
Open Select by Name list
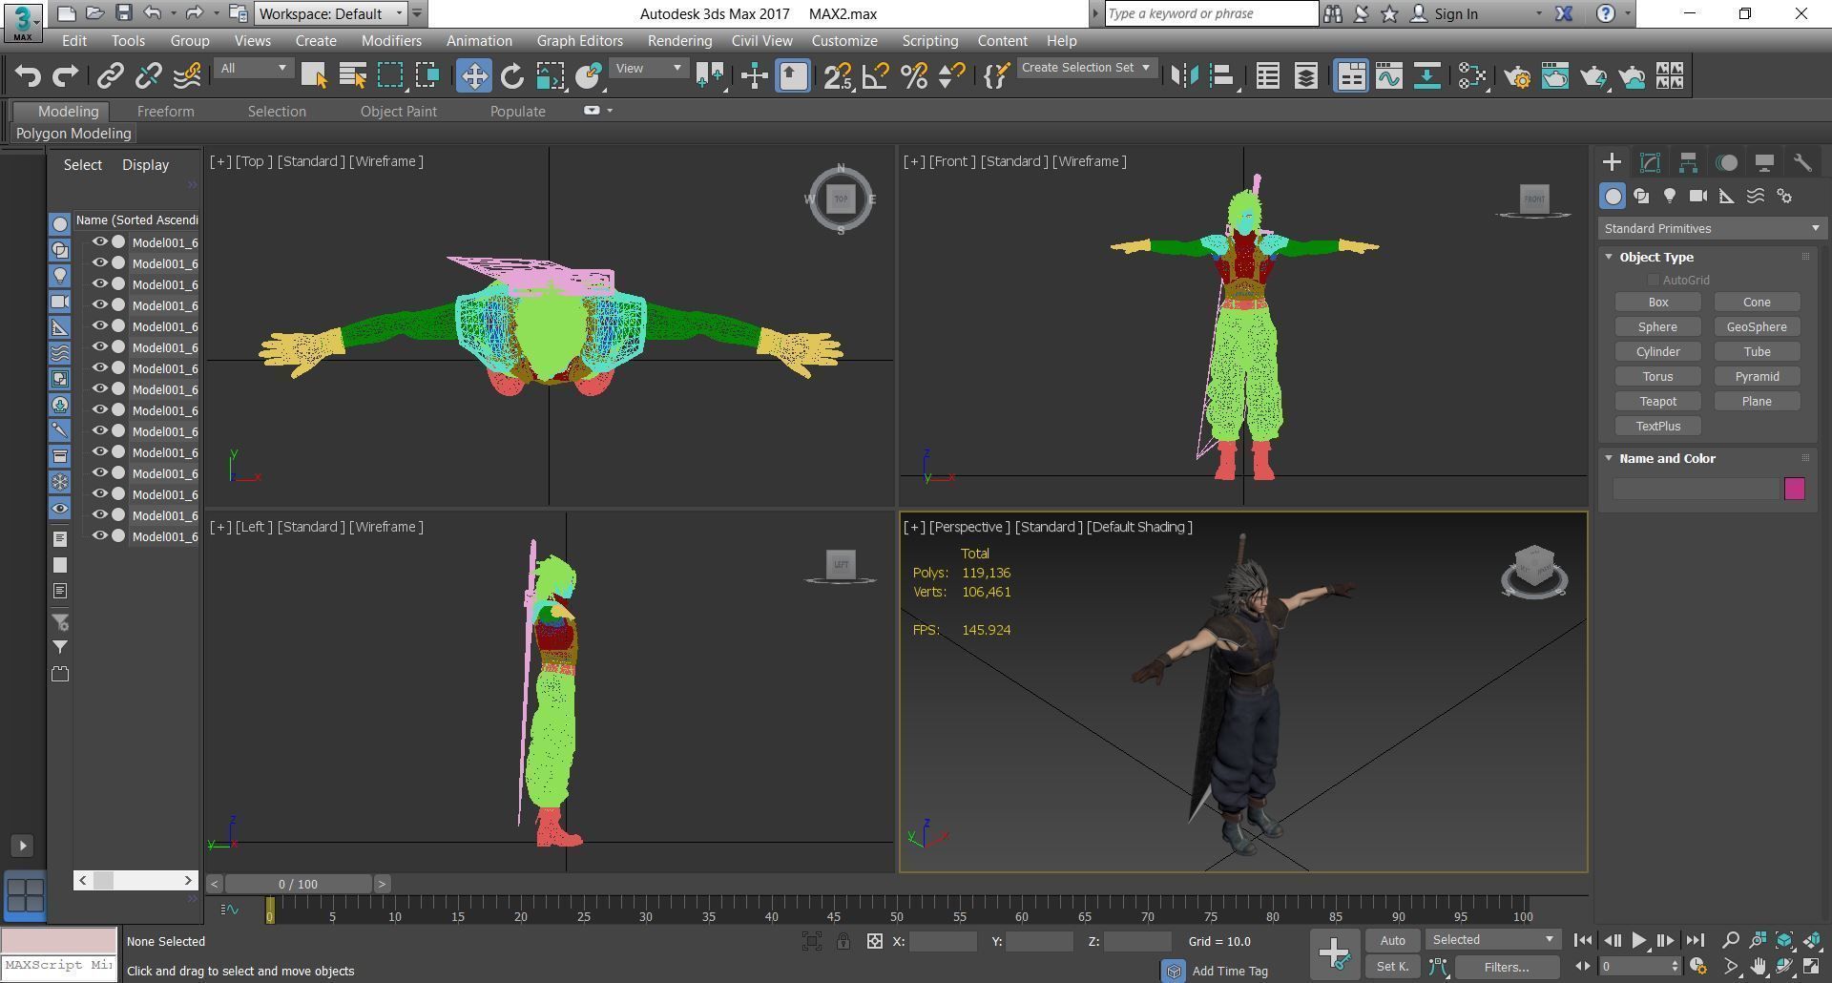353,76
